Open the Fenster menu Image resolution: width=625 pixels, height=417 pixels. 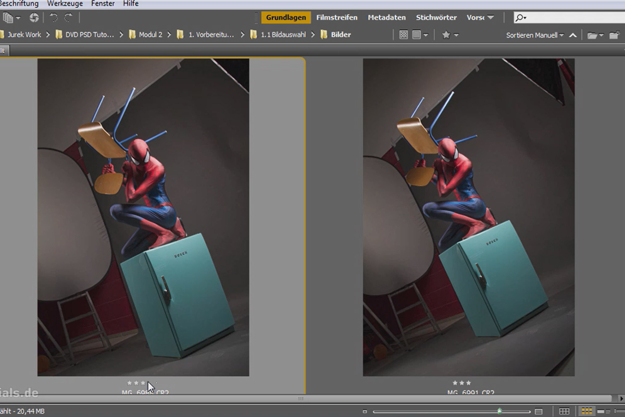[103, 4]
